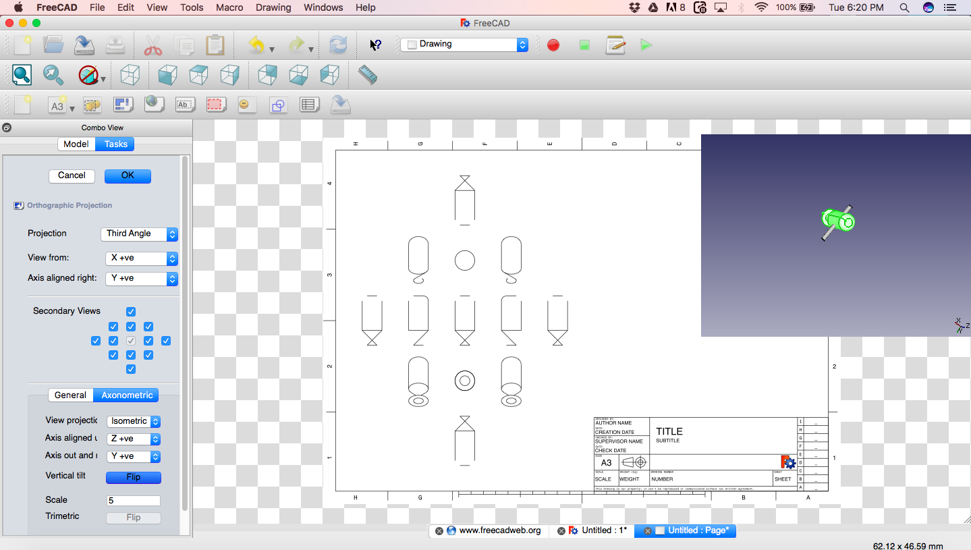The image size is (971, 550).
Task: Export the drawing page to SVG
Action: click(340, 105)
